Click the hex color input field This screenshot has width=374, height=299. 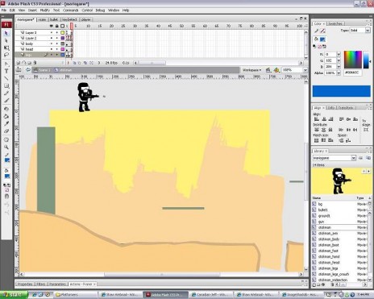(x=352, y=73)
